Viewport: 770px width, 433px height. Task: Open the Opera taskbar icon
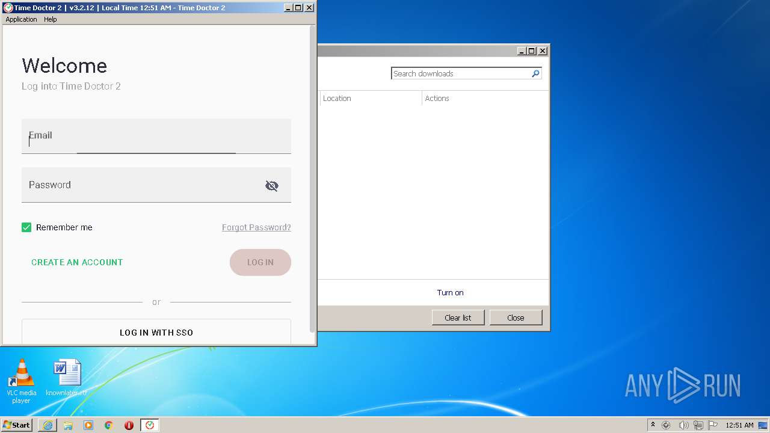(x=129, y=425)
